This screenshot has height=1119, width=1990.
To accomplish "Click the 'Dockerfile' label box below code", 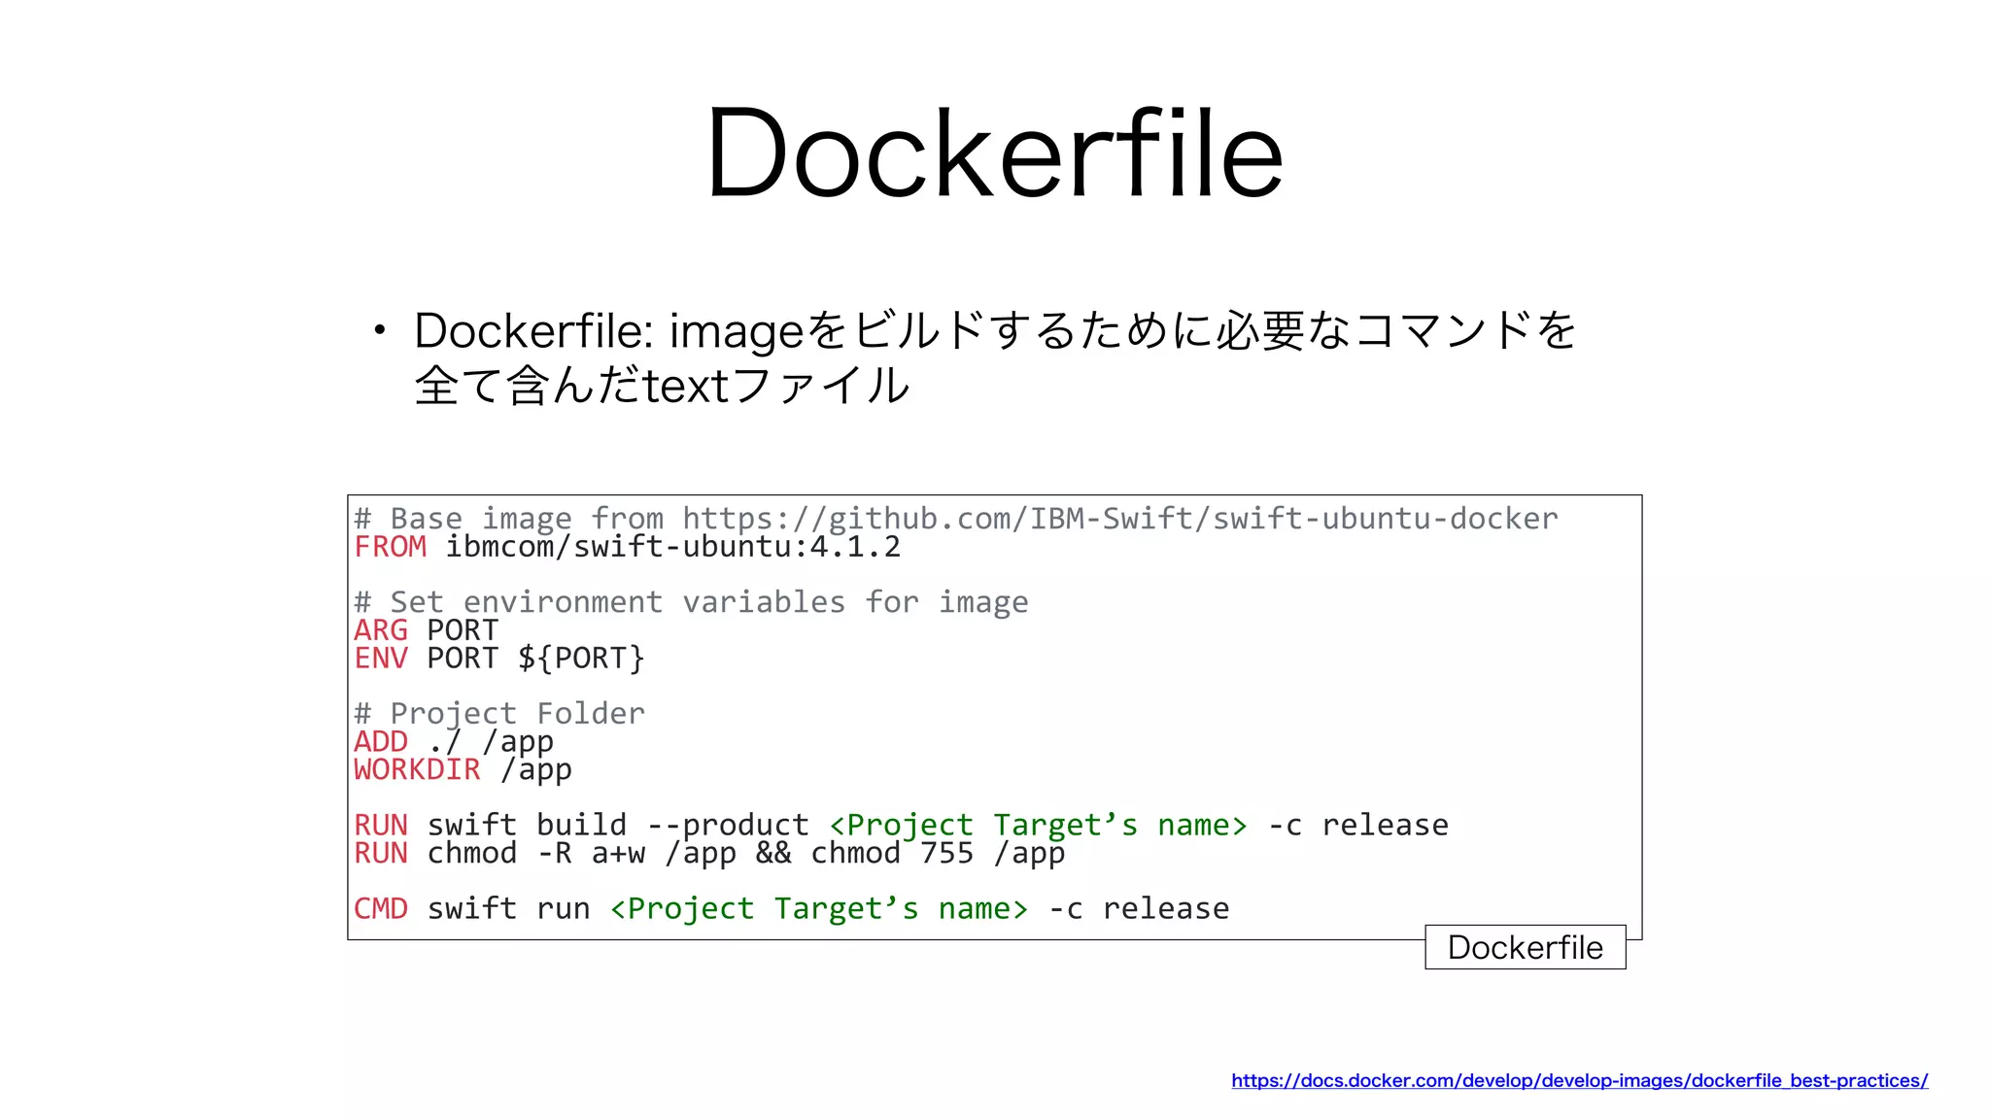I will 1525,947.
